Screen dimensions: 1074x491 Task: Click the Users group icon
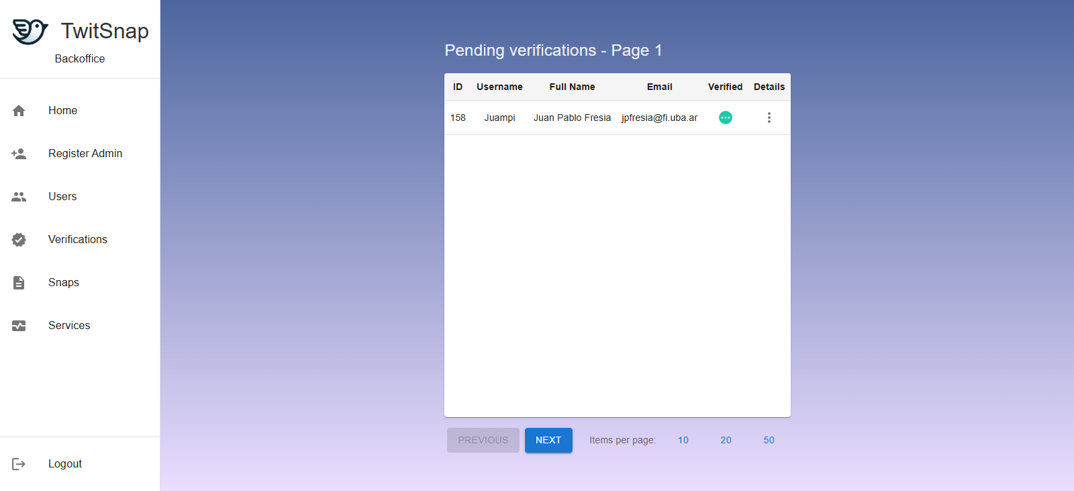click(19, 197)
